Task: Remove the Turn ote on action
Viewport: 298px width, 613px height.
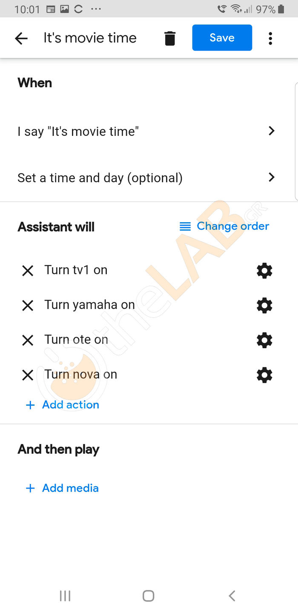Action: pos(28,340)
